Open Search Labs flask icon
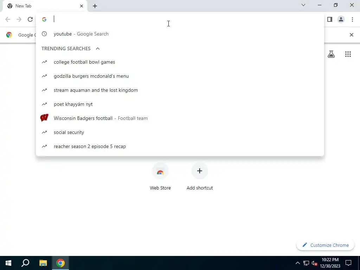The image size is (360, 270). pos(331,54)
